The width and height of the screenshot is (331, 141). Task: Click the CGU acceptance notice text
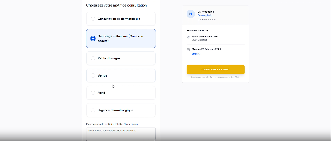[x=215, y=77]
